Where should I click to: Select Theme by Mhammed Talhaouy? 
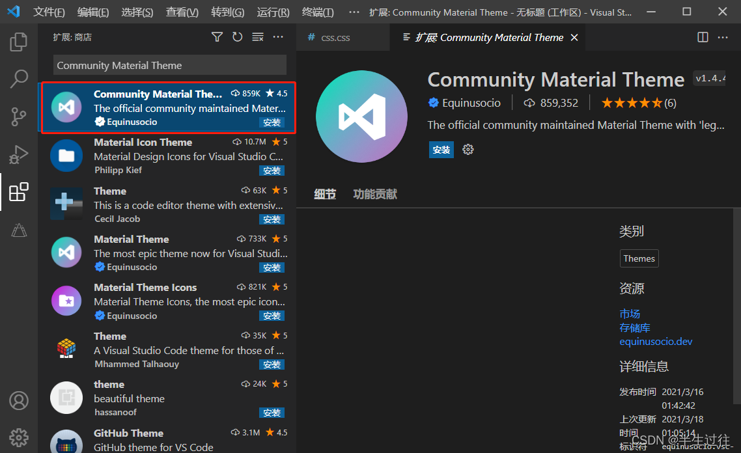click(x=167, y=350)
